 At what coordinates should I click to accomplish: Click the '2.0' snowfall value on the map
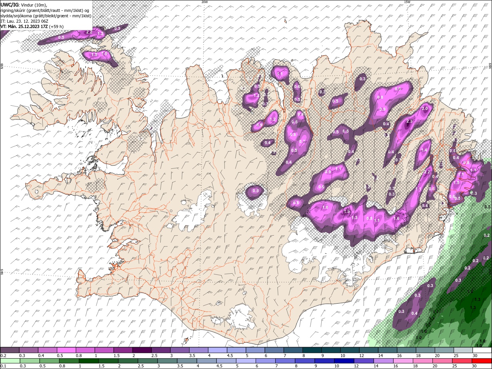click(x=425, y=109)
